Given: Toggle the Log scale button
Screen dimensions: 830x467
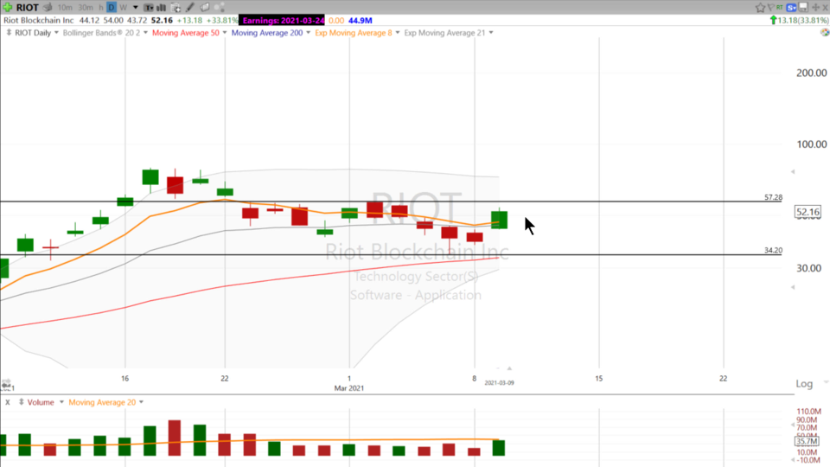Looking at the screenshot, I should [x=804, y=384].
